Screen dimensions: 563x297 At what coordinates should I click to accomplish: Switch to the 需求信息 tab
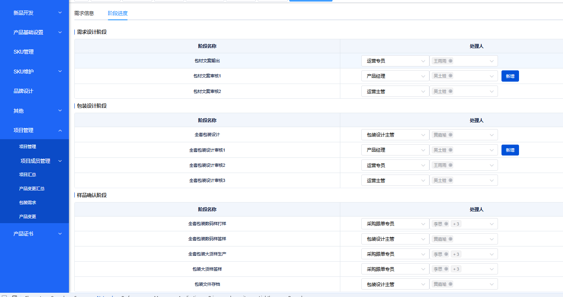(84, 13)
